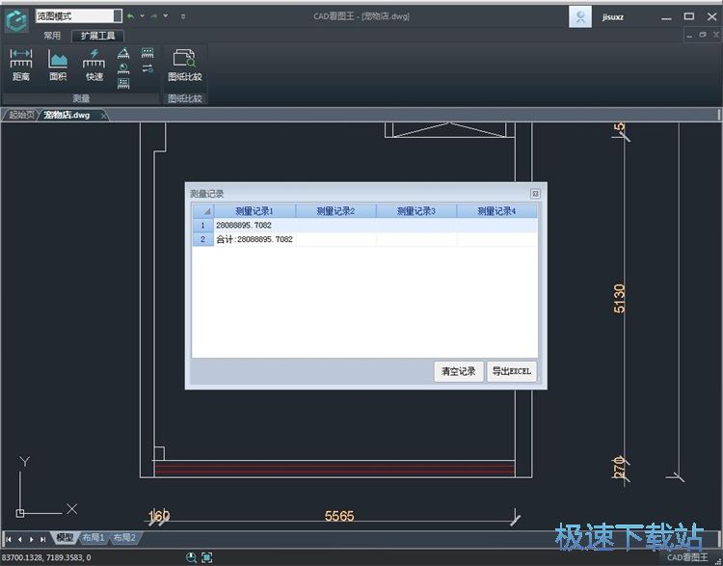Viewport: 723px width, 566px height.
Task: Open the 图纸比较 drawing compare tool
Action: tap(185, 65)
